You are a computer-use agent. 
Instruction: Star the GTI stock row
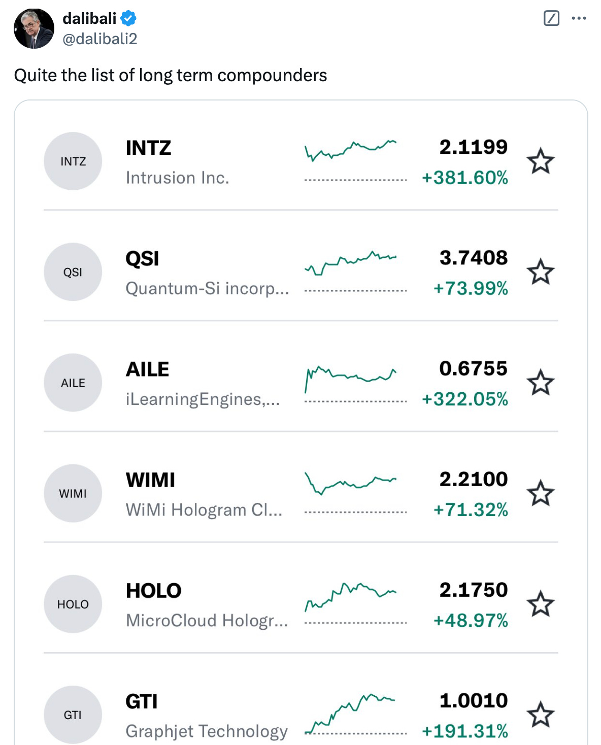(541, 715)
